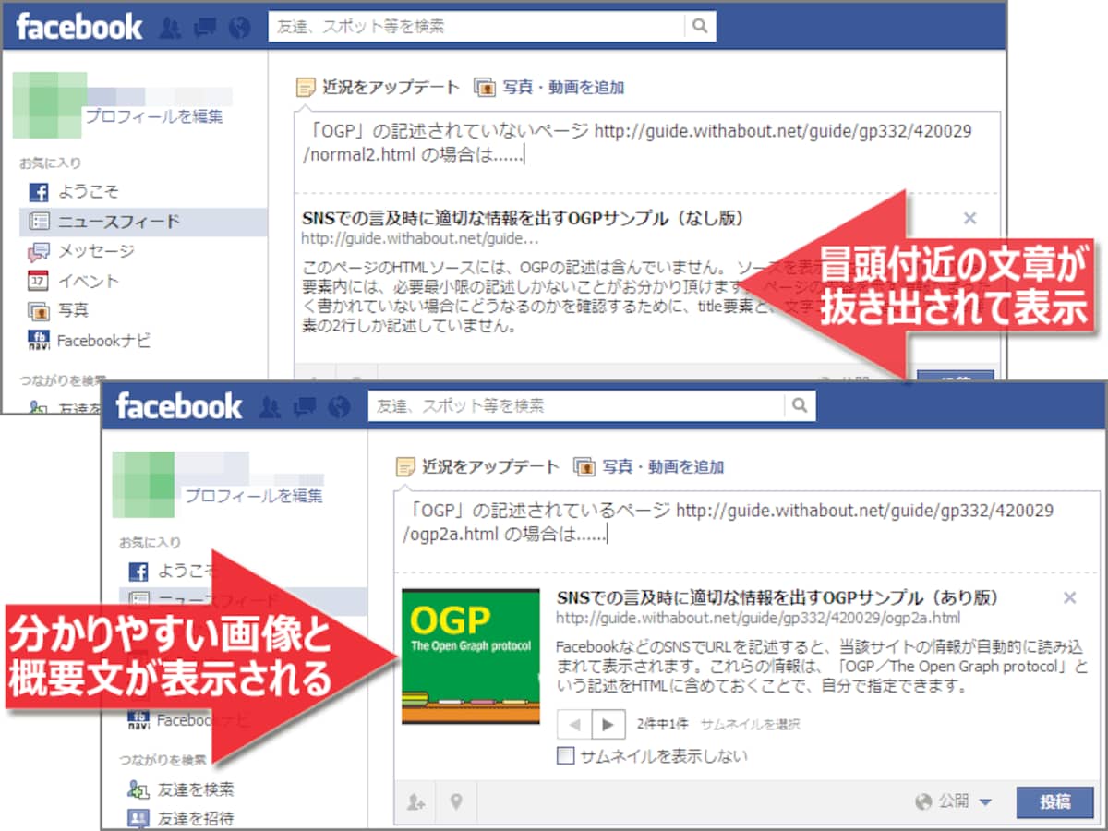
Task: Click the photo icon beside 写真
Action: coord(39,310)
